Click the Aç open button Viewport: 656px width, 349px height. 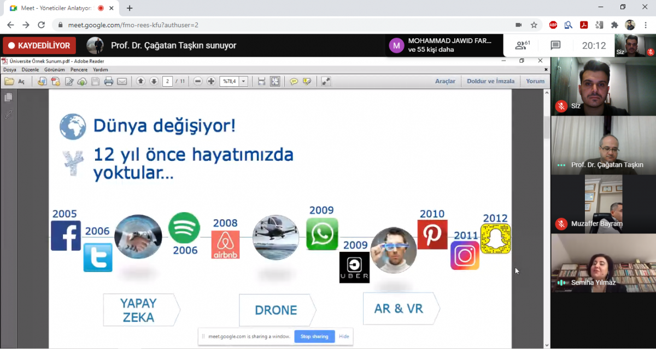[x=22, y=81]
